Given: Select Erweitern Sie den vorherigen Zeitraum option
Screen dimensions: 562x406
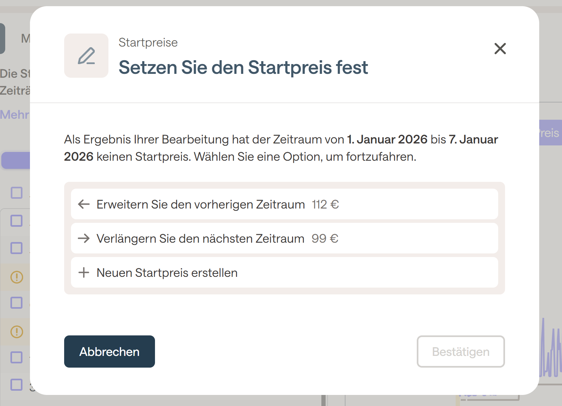Looking at the screenshot, I should pyautogui.click(x=285, y=204).
